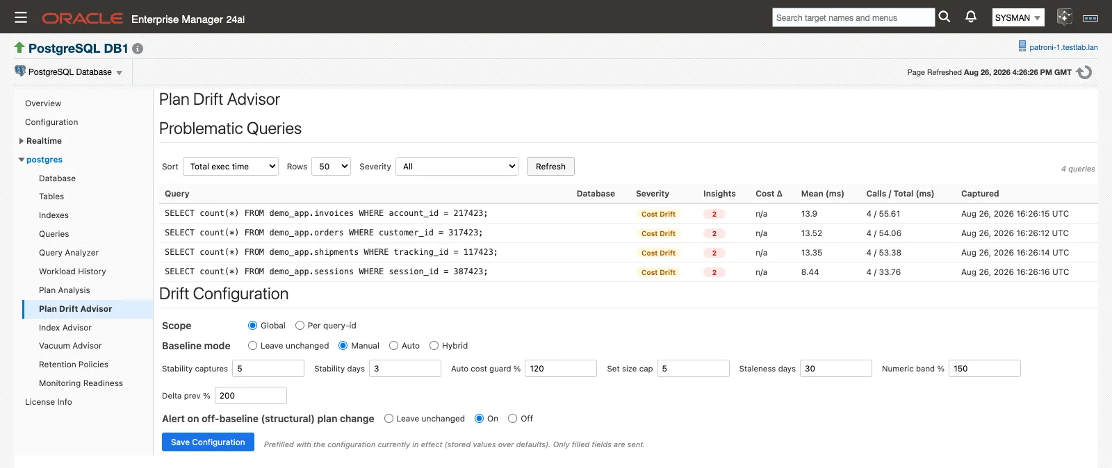Collapse the postgres tree node
Viewport: 1112px width, 468px height.
click(22, 160)
